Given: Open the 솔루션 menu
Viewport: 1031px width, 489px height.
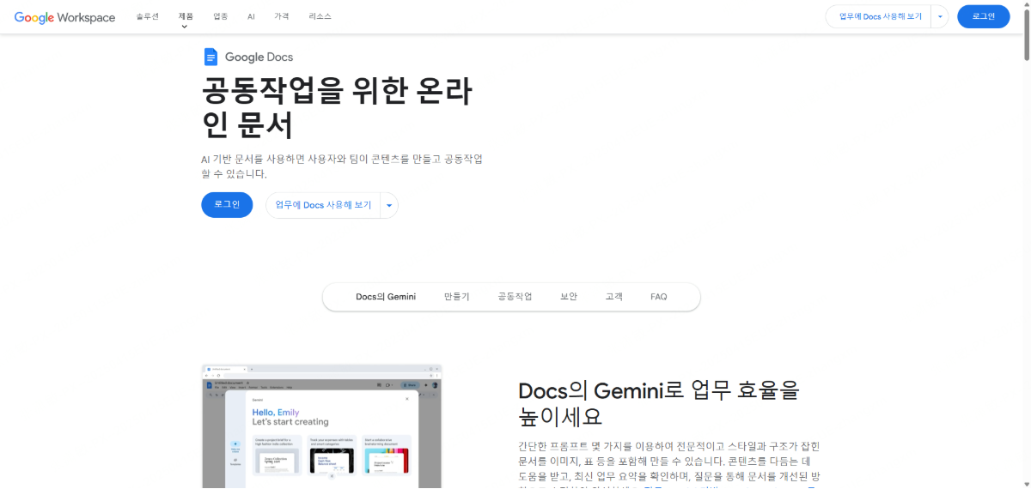Looking at the screenshot, I should pyautogui.click(x=147, y=16).
